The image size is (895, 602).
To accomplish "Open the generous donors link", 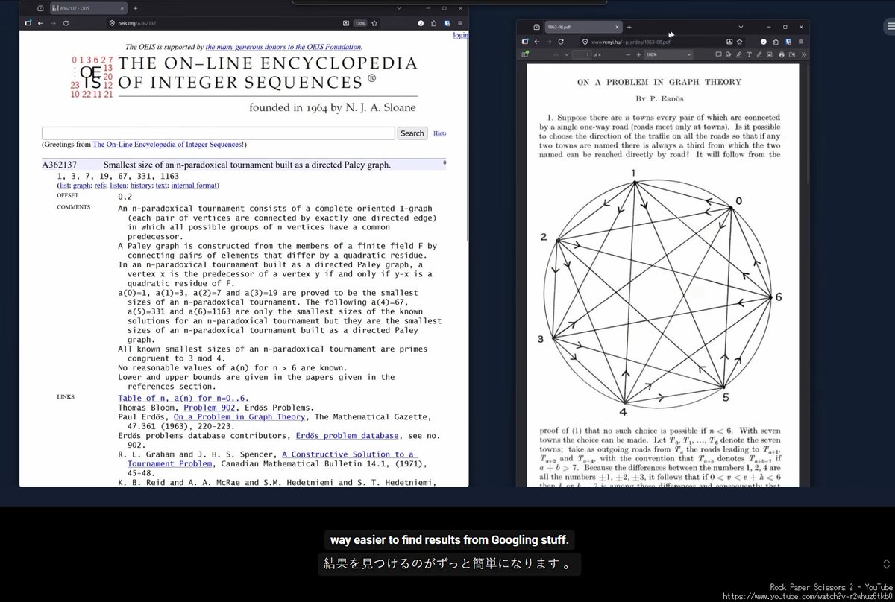I will 283,47.
